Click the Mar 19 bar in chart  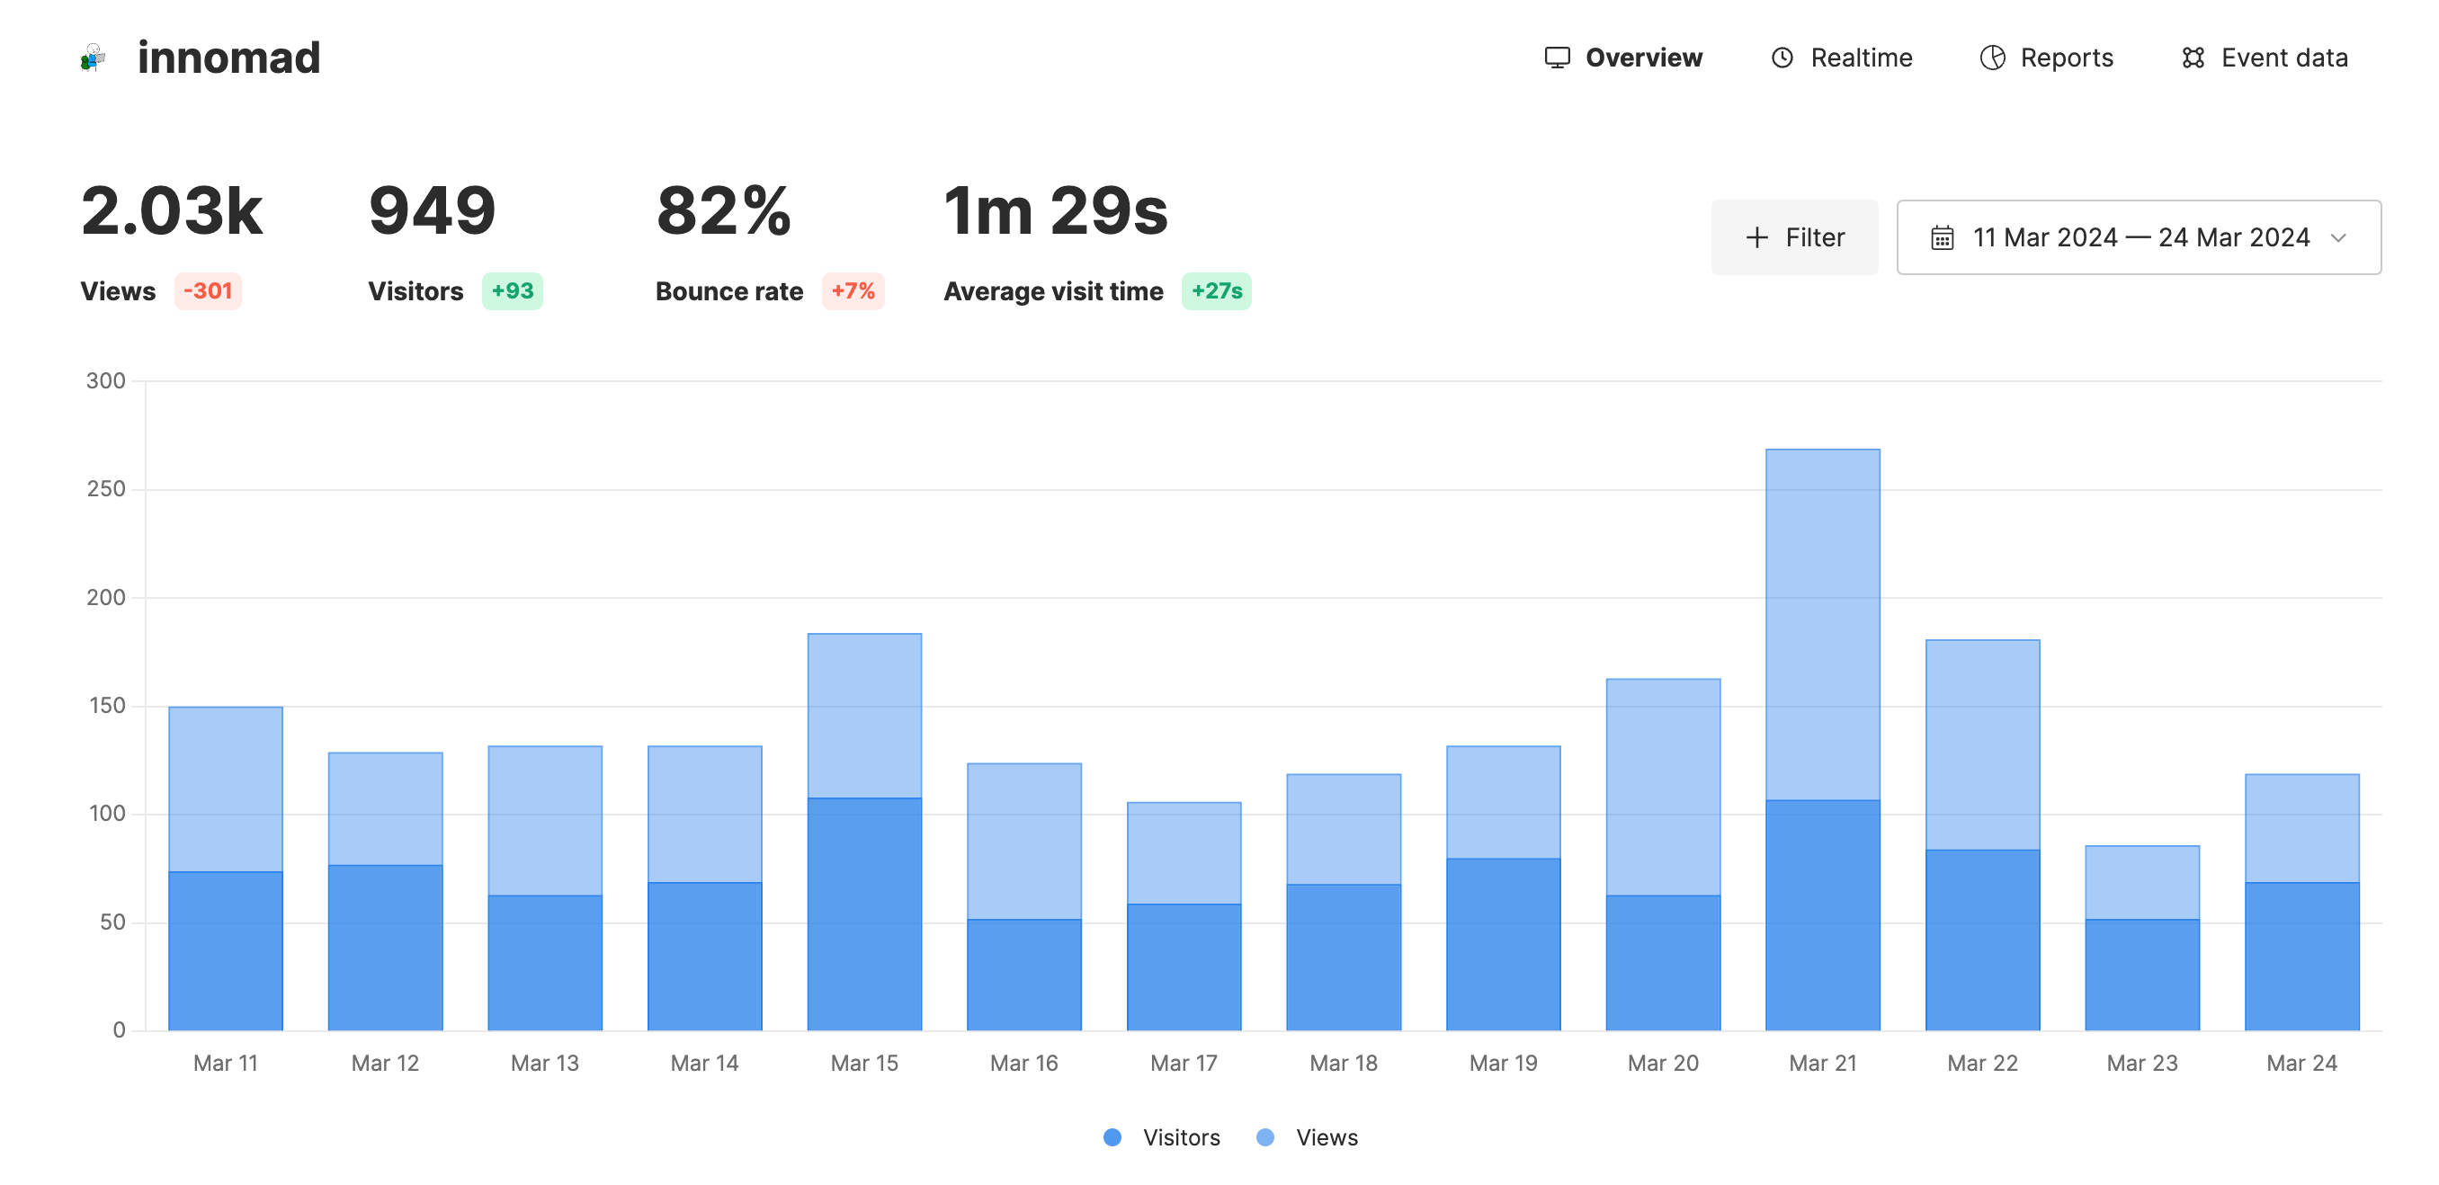1504,887
